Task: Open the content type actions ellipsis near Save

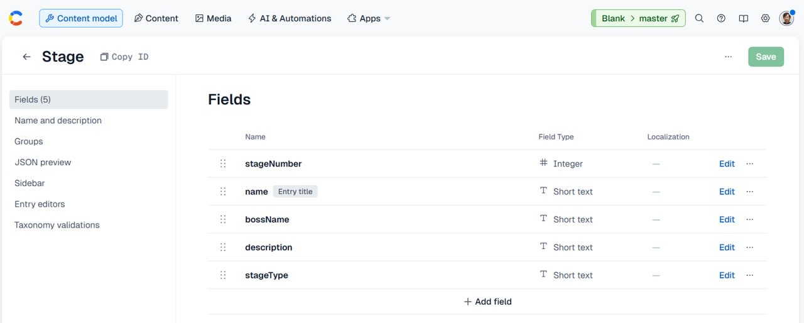Action: [x=728, y=57]
